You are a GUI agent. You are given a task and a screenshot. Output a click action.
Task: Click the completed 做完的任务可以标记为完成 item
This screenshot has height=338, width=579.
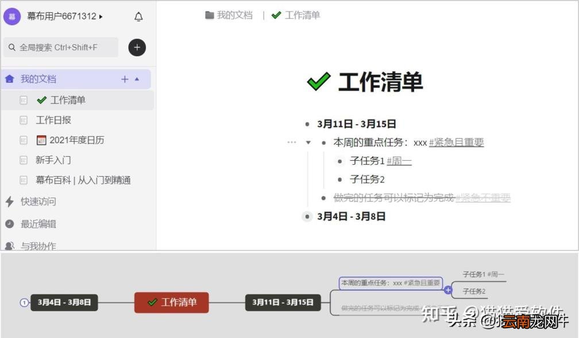point(393,198)
